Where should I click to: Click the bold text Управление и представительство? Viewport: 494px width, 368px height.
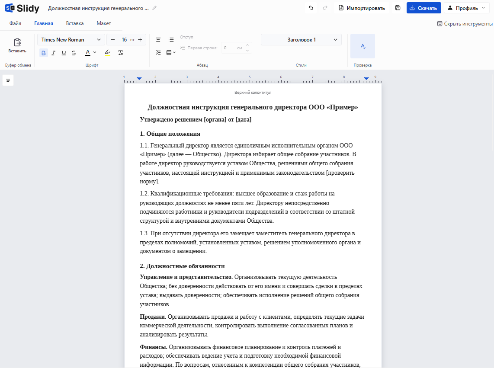coord(186,277)
